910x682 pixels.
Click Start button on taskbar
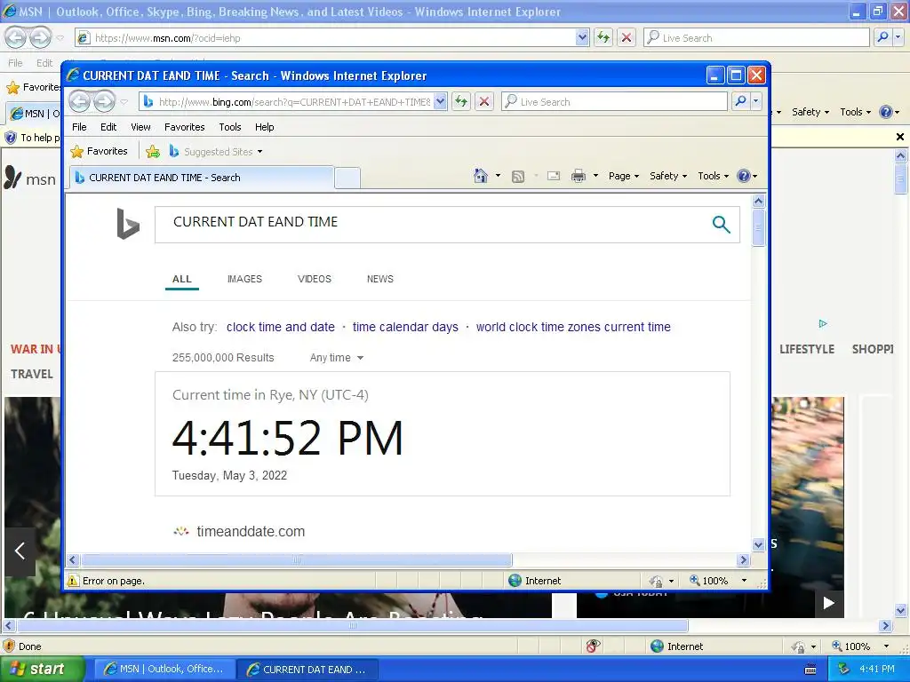(x=42, y=669)
